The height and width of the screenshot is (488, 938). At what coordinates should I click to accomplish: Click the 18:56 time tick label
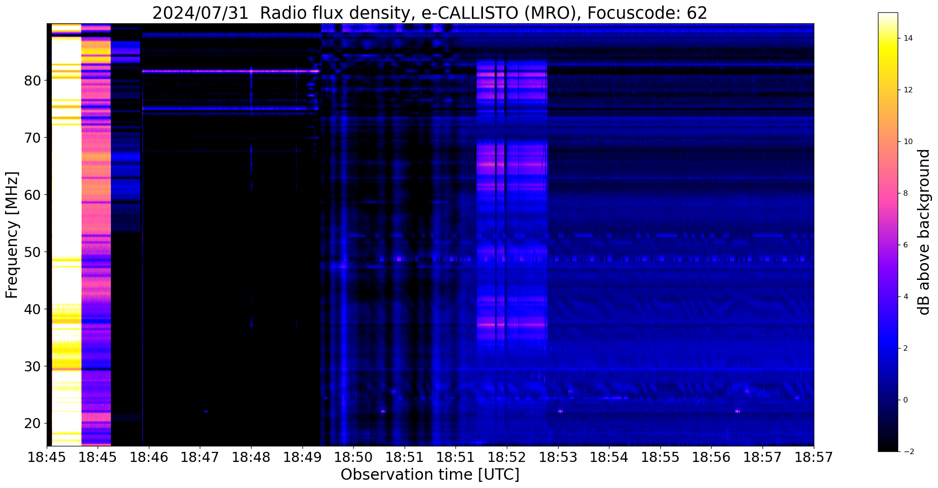711,457
